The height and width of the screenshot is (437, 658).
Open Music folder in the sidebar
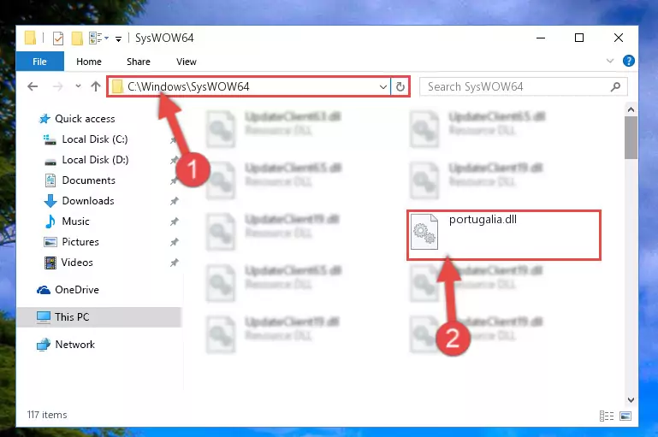75,221
